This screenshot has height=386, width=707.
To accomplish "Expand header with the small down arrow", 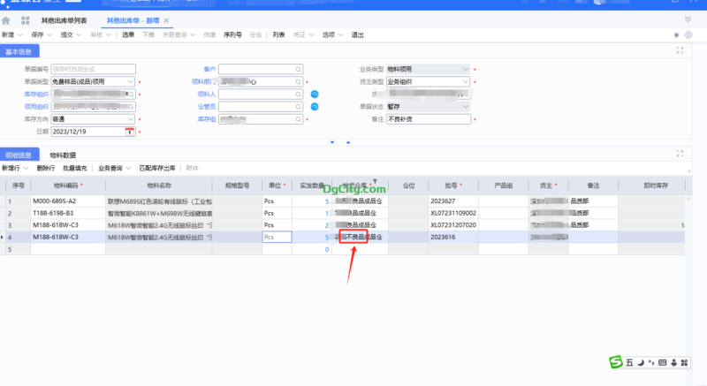I will coord(332,142).
